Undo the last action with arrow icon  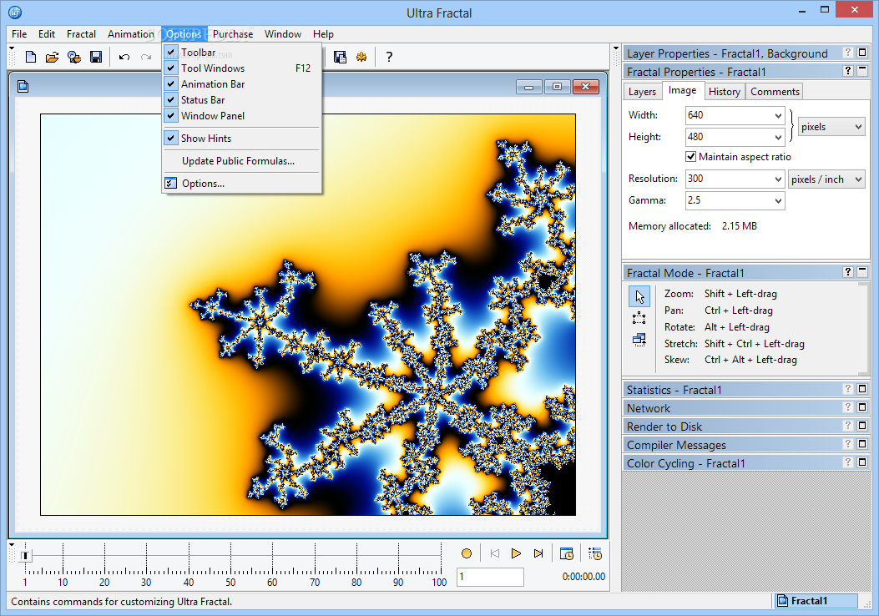coord(124,57)
